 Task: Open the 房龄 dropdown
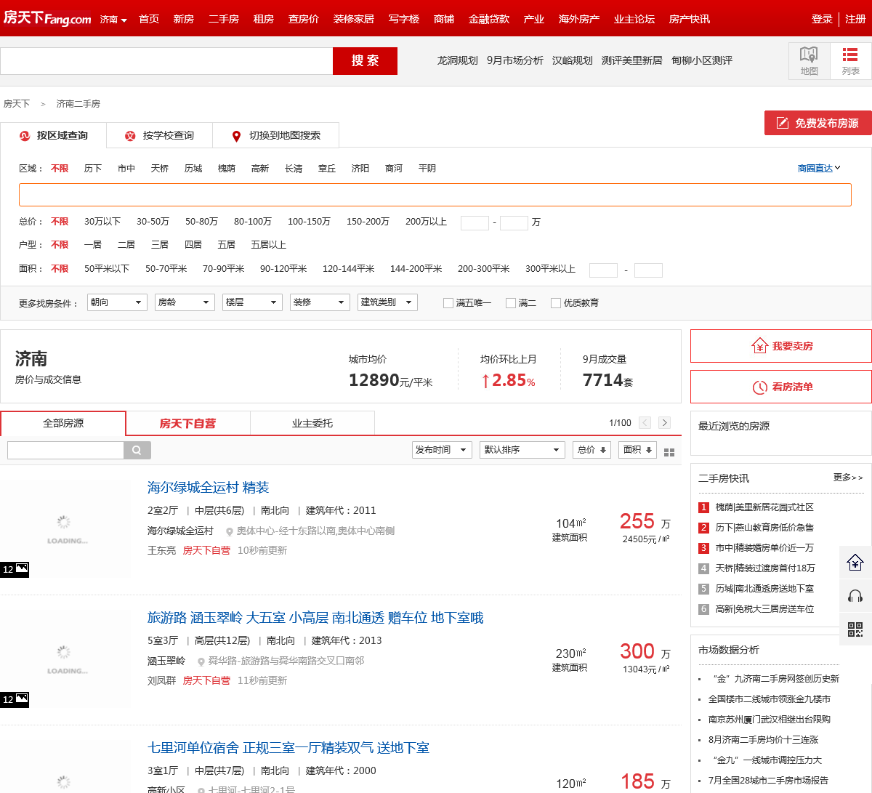[185, 302]
